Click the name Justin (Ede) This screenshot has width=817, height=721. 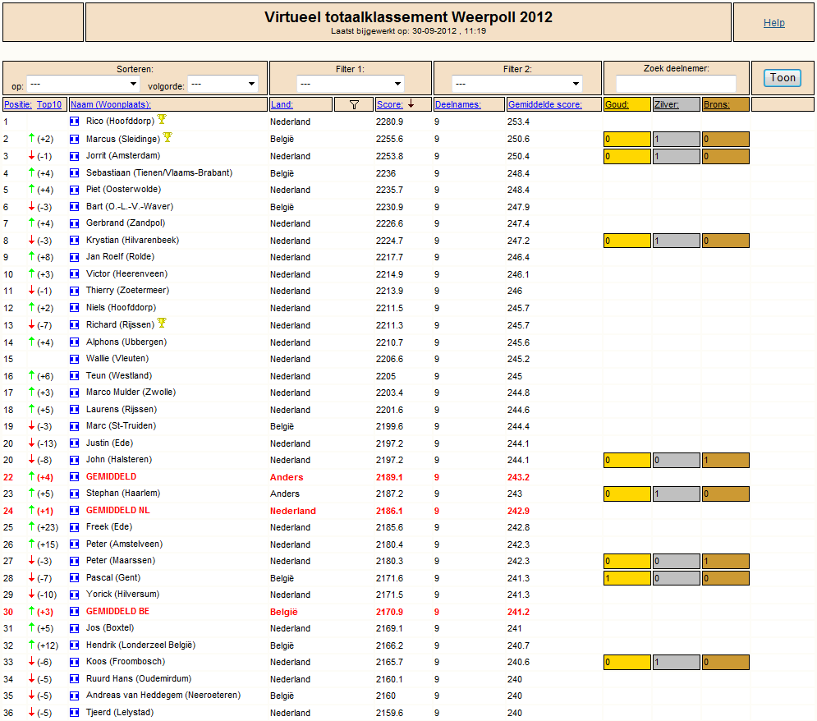109,443
